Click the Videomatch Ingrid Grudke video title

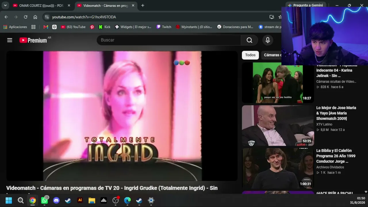point(112,188)
